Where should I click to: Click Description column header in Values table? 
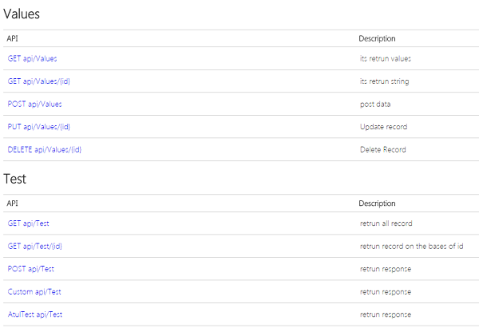tap(377, 38)
